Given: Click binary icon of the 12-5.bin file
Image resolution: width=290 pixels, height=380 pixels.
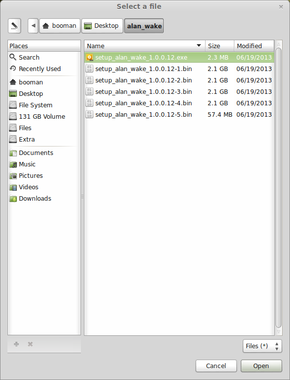Looking at the screenshot, I should (89, 114).
